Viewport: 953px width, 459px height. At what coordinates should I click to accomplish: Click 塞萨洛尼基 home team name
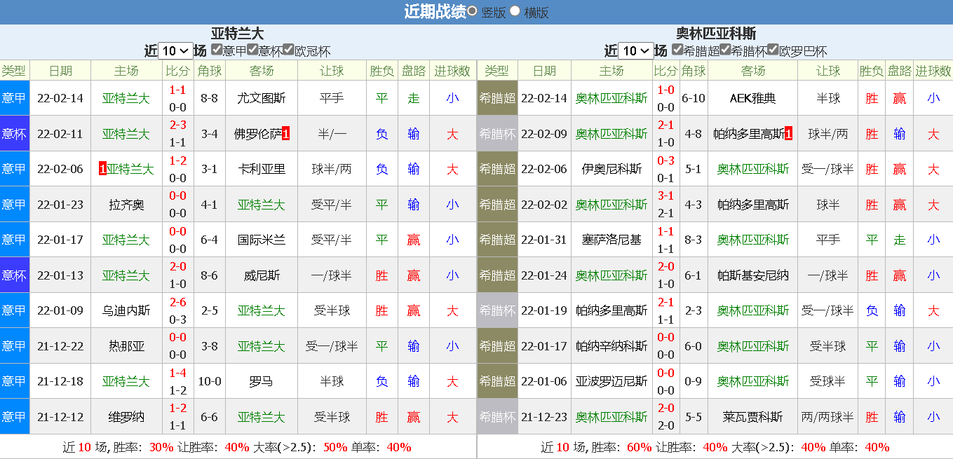(611, 240)
